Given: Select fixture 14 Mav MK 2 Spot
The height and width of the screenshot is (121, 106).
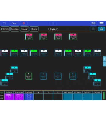Looking at the screenshot, I should 72,37.
